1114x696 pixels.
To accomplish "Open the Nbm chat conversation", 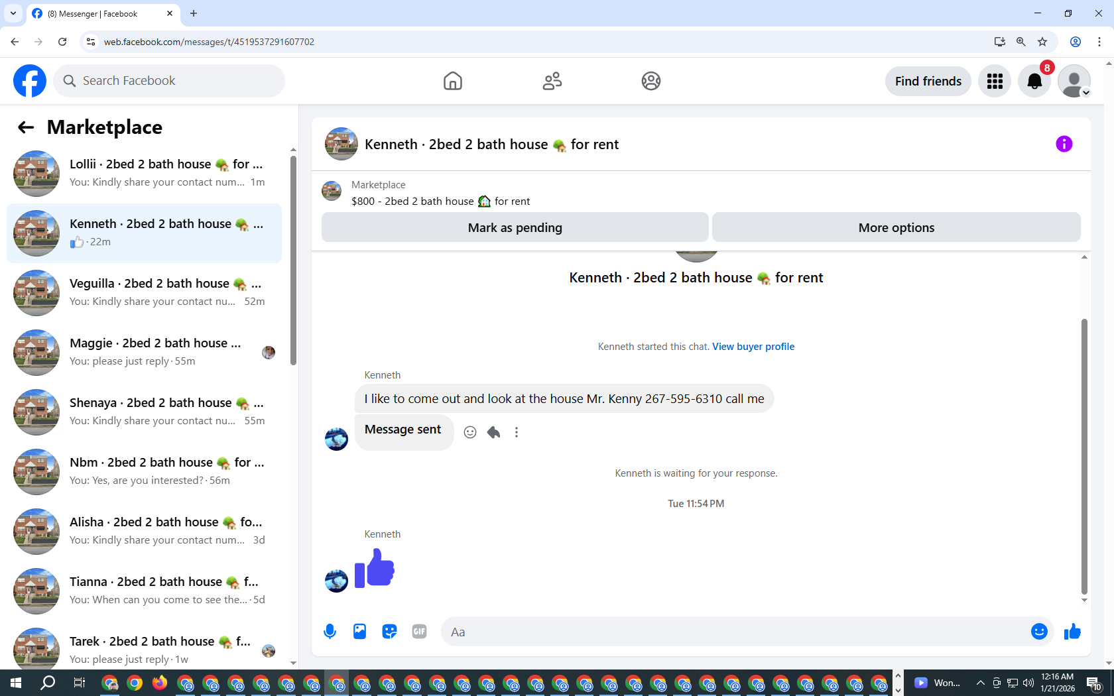I will [x=144, y=472].
